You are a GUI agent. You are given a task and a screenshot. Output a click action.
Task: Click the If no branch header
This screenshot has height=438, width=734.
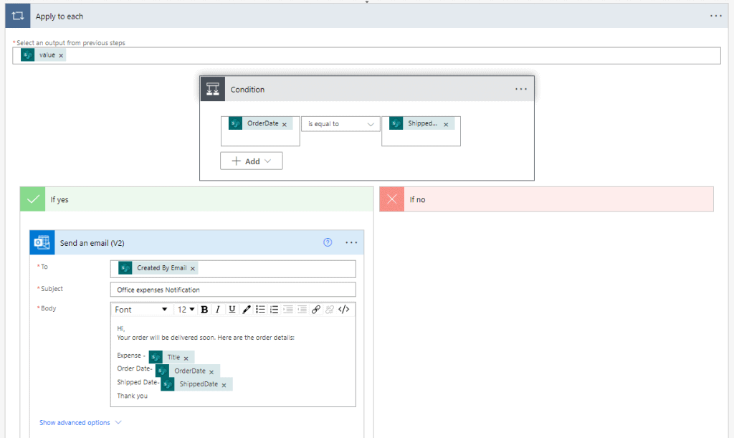(546, 199)
